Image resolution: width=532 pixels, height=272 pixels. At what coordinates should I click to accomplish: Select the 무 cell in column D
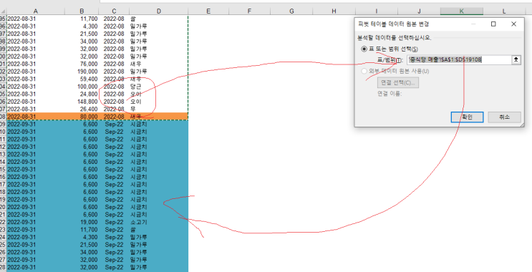click(x=159, y=109)
